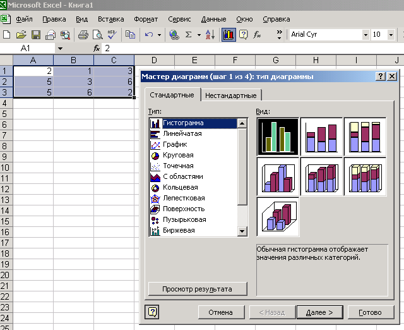Sort ascending with the A-Я icon

210,34
